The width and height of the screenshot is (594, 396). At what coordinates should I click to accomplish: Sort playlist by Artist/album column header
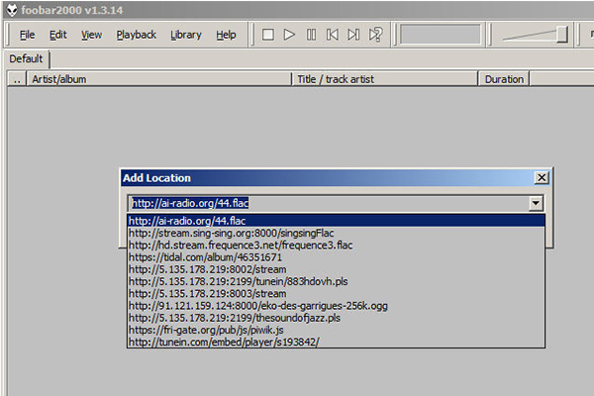pos(159,79)
